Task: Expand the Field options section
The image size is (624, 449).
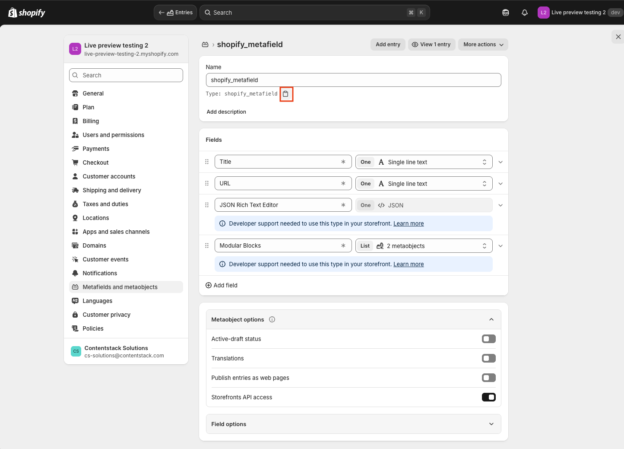Action: 353,424
